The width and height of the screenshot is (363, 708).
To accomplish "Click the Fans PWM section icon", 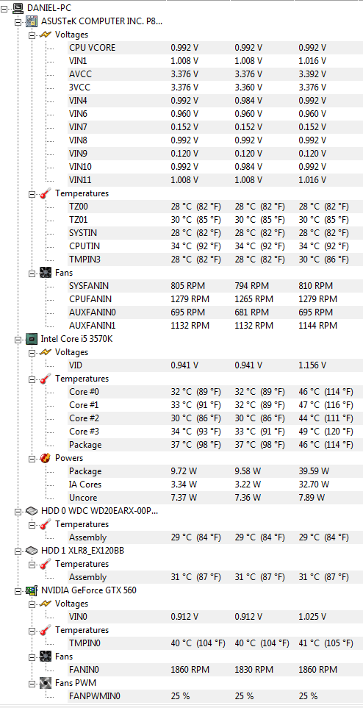I will tap(46, 683).
